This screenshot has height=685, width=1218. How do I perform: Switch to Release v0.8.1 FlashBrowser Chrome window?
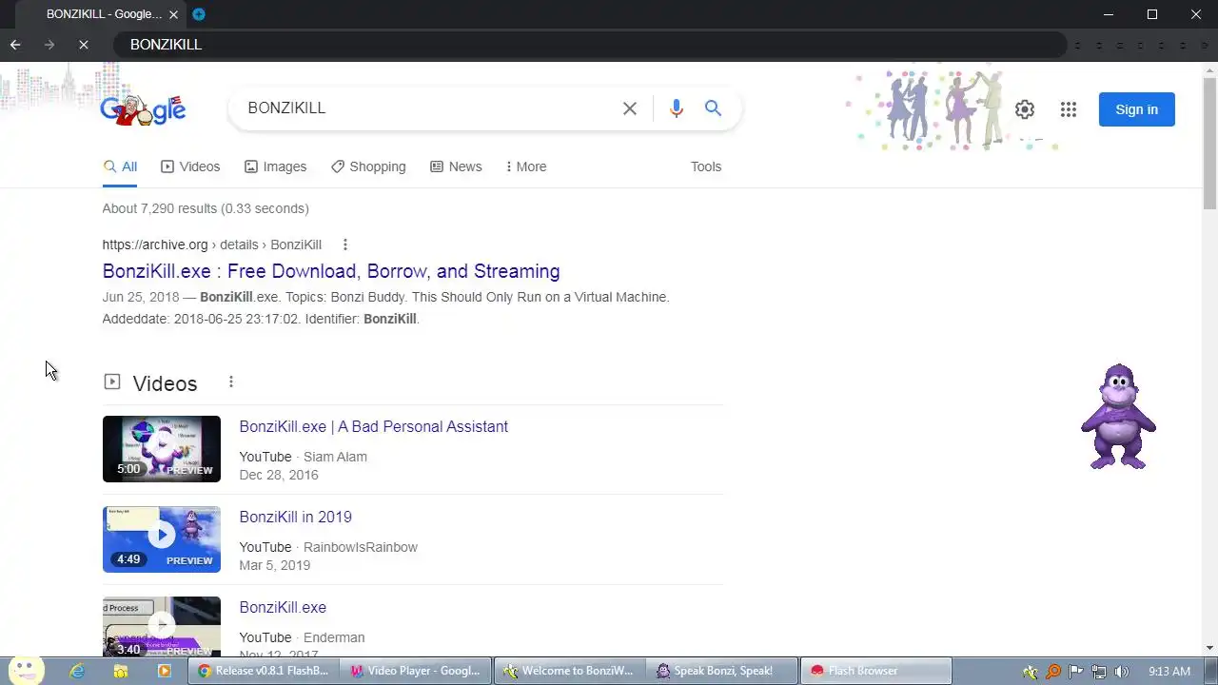click(x=263, y=671)
